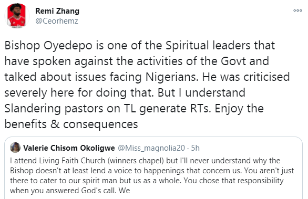Screen dimensions: 308x199
Task: Click the Remi Zhang display name
Action: (x=57, y=11)
